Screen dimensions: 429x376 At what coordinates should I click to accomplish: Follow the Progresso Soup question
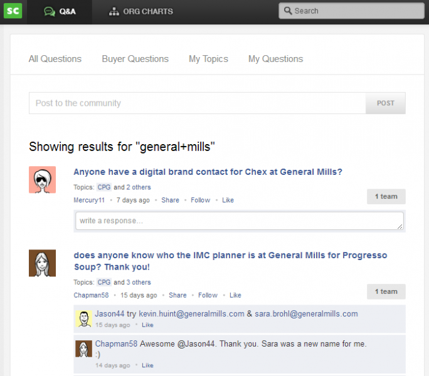pos(208,295)
